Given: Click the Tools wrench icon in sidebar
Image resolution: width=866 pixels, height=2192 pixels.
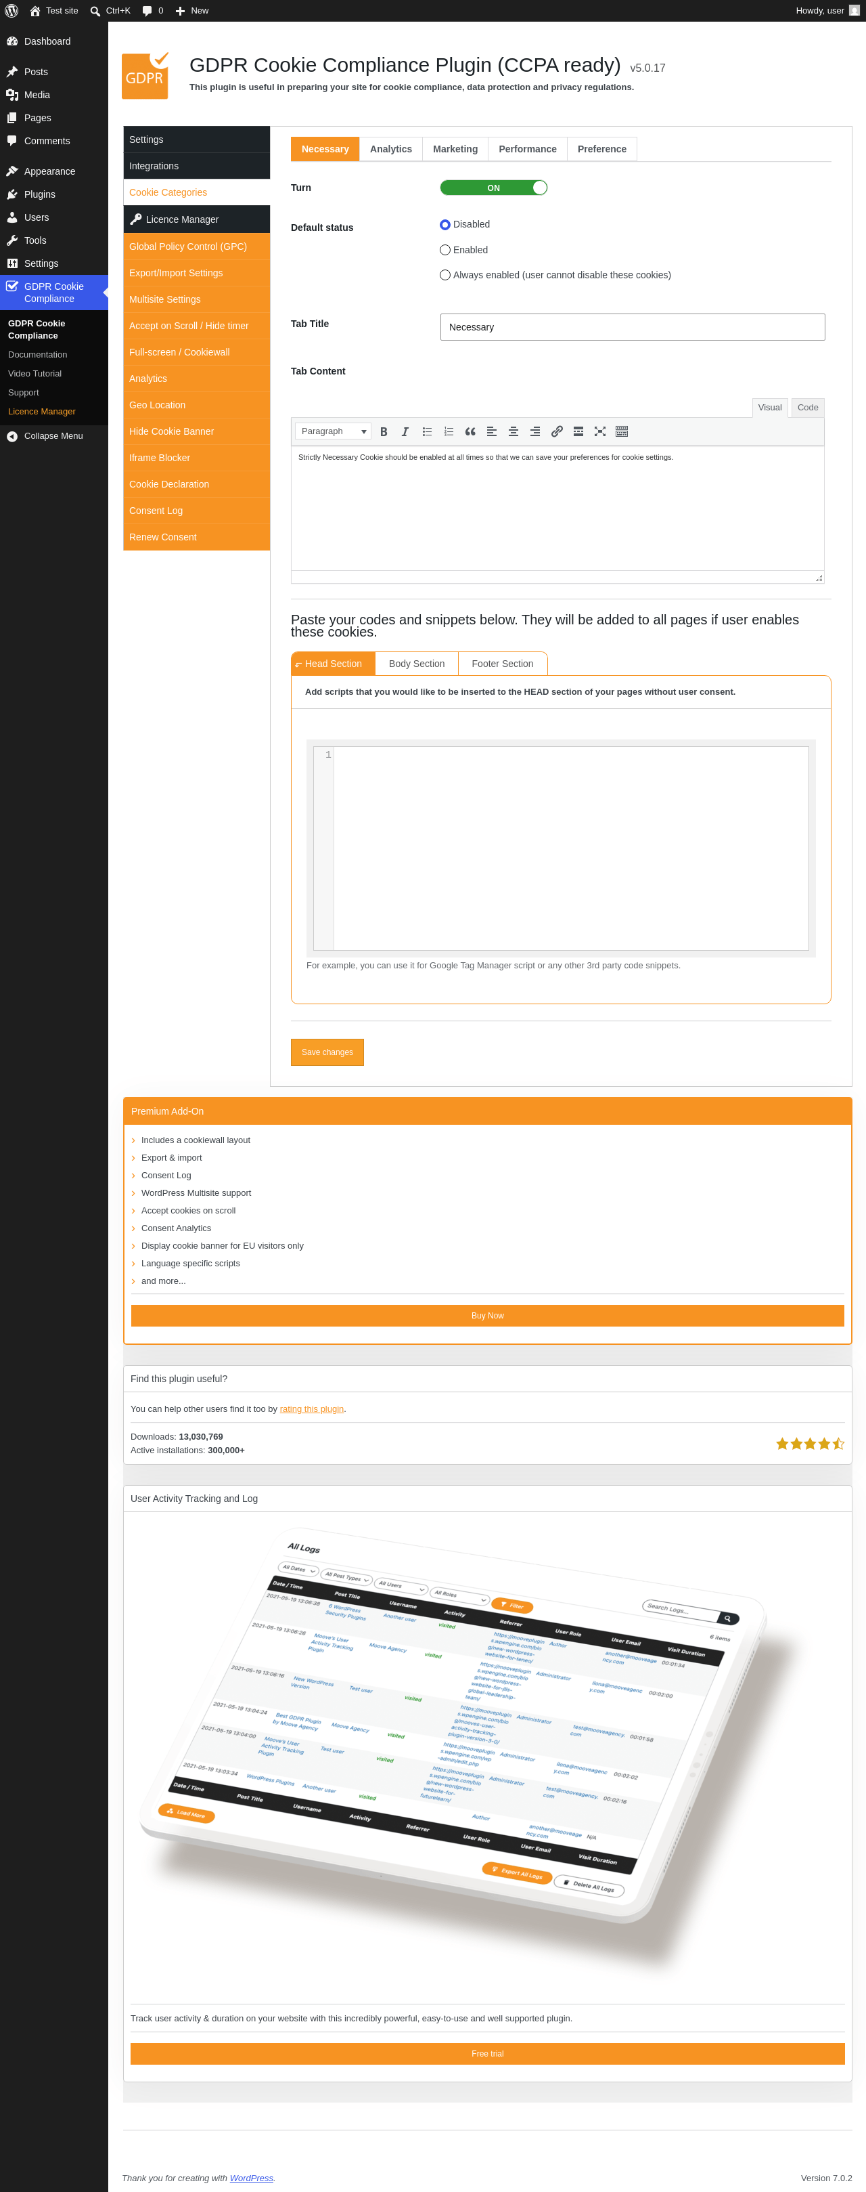Looking at the screenshot, I should [x=12, y=241].
